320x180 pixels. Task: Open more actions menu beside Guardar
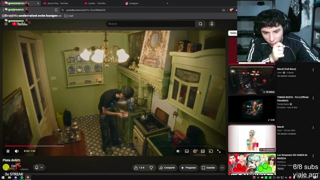coord(222,168)
